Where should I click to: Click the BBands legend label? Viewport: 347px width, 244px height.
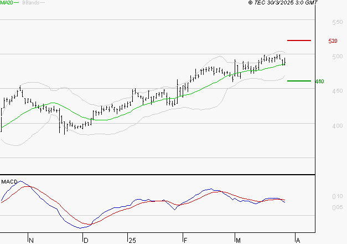coord(31,3)
